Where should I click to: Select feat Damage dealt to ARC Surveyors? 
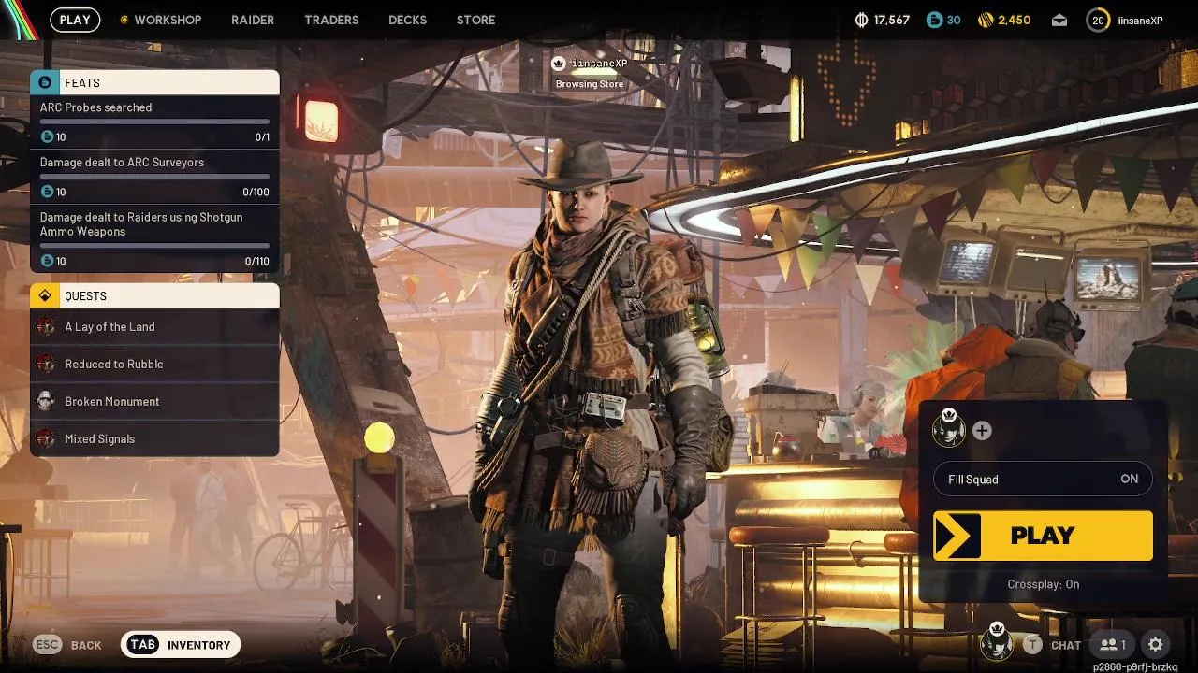154,178
